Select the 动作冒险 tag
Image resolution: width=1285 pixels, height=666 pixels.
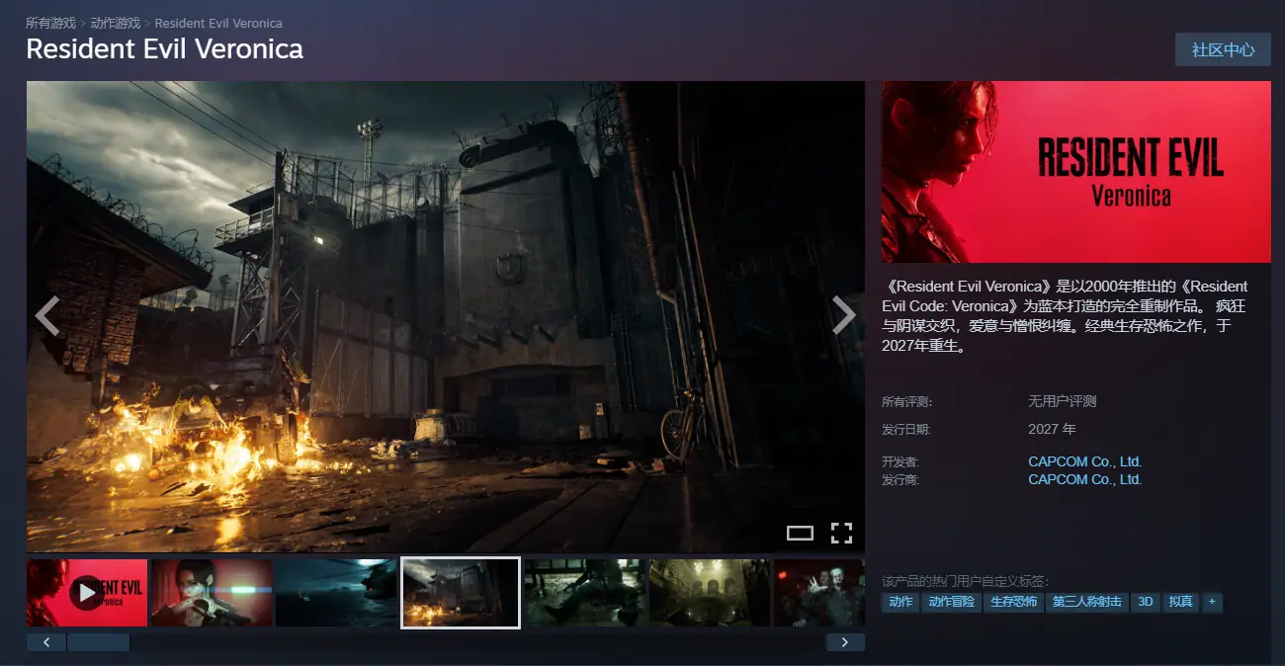[951, 601]
